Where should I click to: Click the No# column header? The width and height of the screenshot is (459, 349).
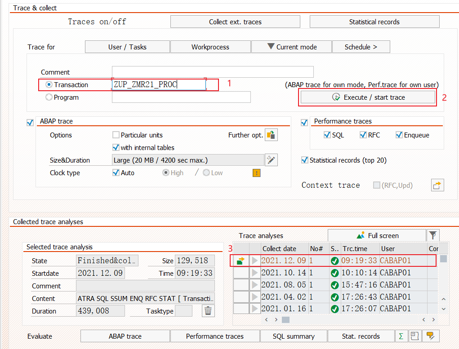pos(319,249)
